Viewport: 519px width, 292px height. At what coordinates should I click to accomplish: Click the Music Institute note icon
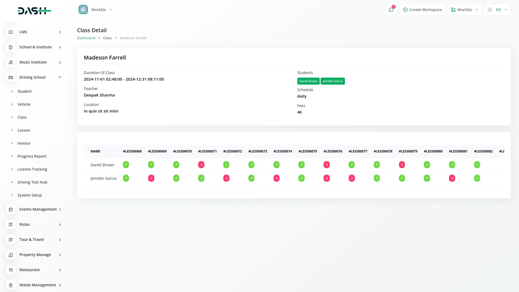(11, 62)
